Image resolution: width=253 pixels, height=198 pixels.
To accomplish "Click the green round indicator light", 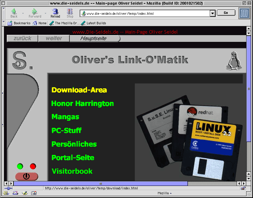I will click(x=20, y=166).
